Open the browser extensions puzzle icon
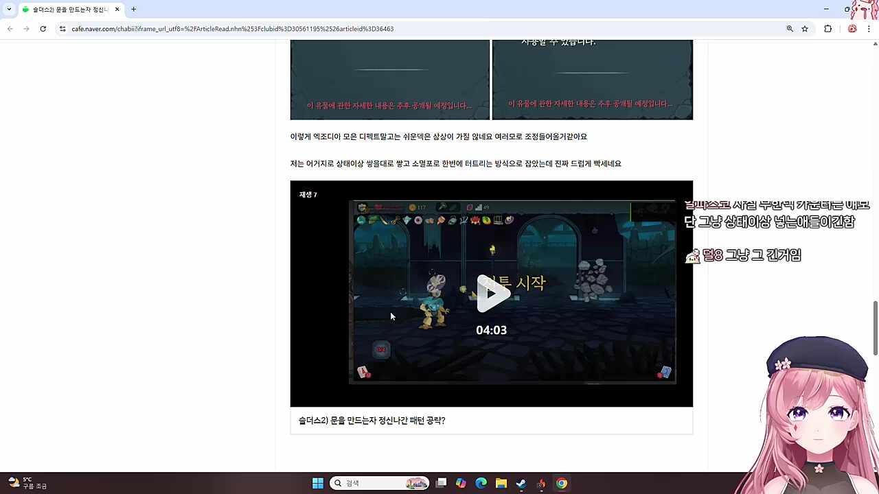Screen dimensions: 879x494 pyautogui.click(x=827, y=29)
